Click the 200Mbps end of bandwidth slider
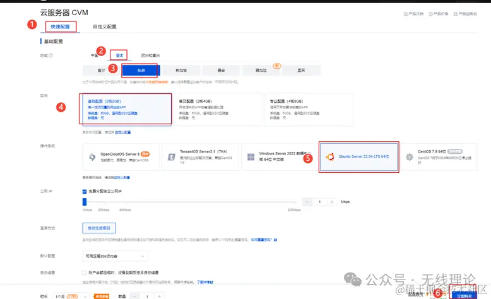Viewport: 491px width, 299px height. [294, 210]
